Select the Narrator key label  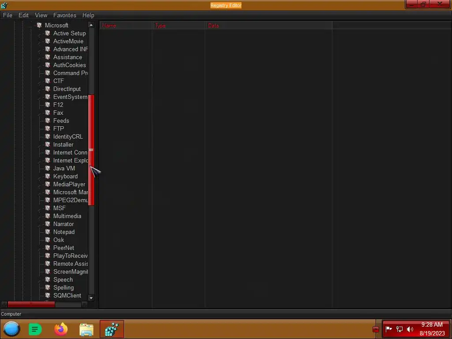(64, 224)
